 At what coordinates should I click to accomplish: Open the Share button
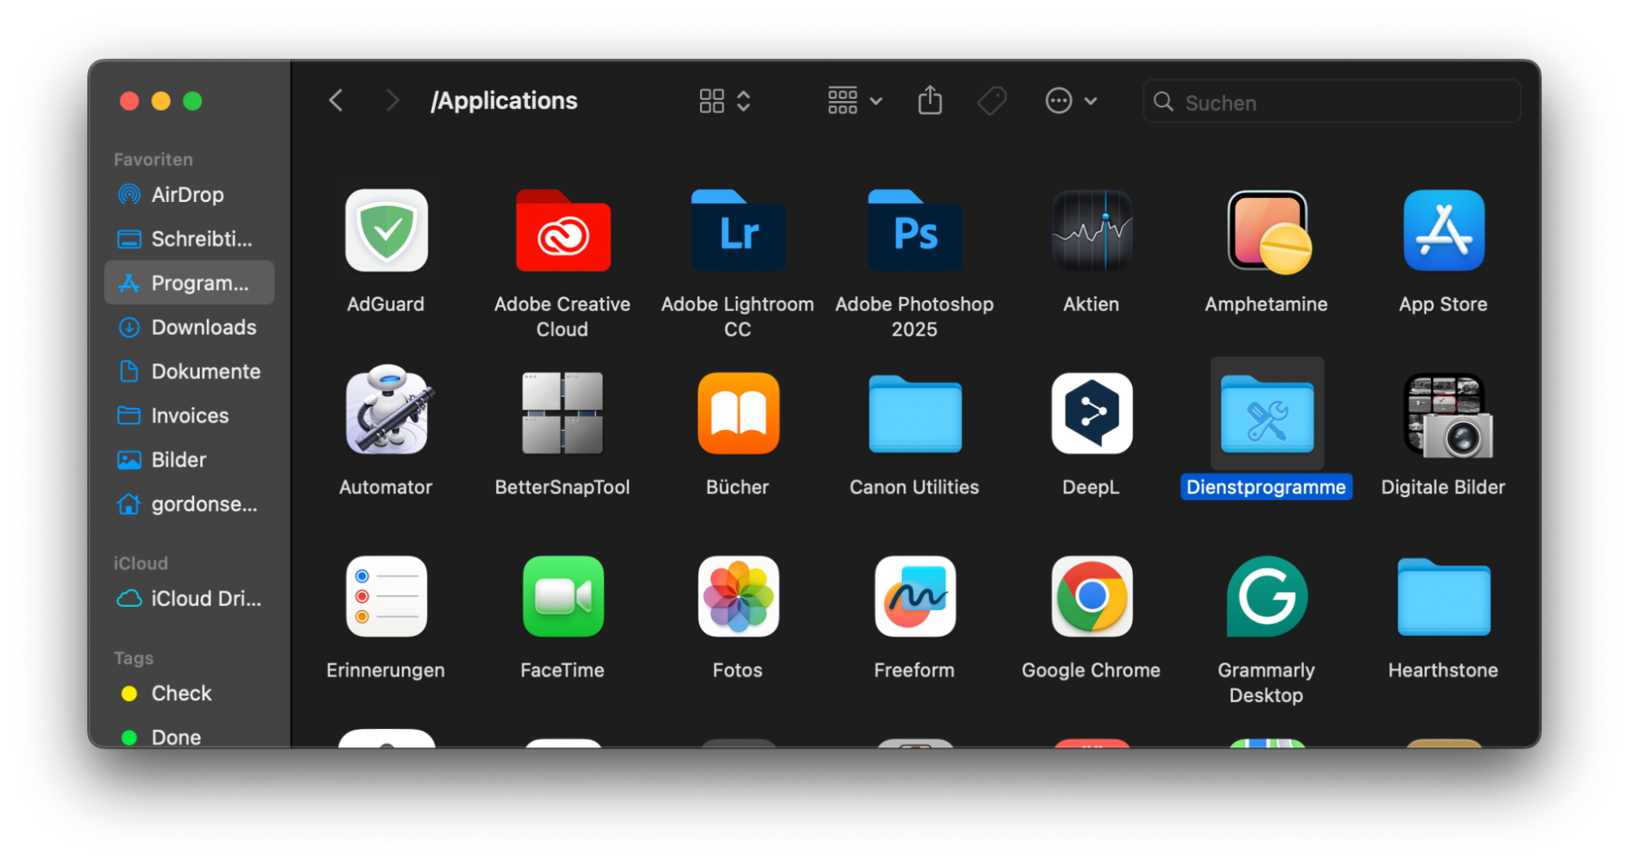point(930,100)
